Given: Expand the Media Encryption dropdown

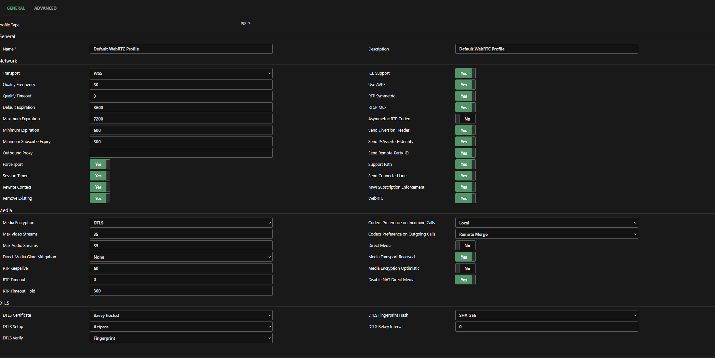Looking at the screenshot, I should point(181,223).
